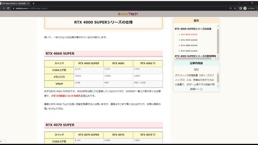Image resolution: width=258 pixels, height=145 pixels.
Task: Click the scroll-to-top caret at page bottom left
Action: (1, 141)
